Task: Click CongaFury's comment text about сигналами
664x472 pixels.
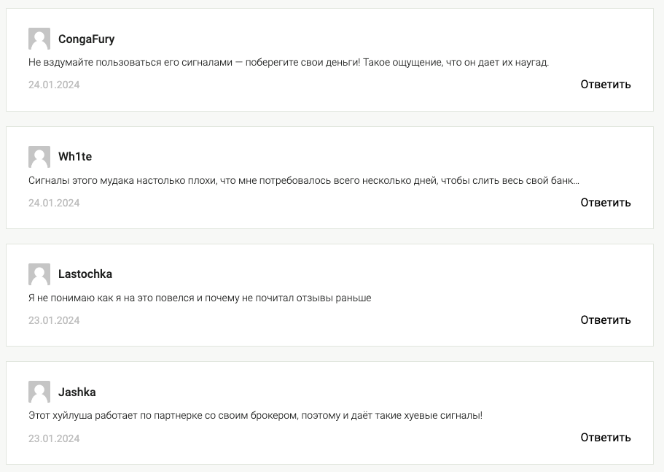Action: (x=289, y=62)
